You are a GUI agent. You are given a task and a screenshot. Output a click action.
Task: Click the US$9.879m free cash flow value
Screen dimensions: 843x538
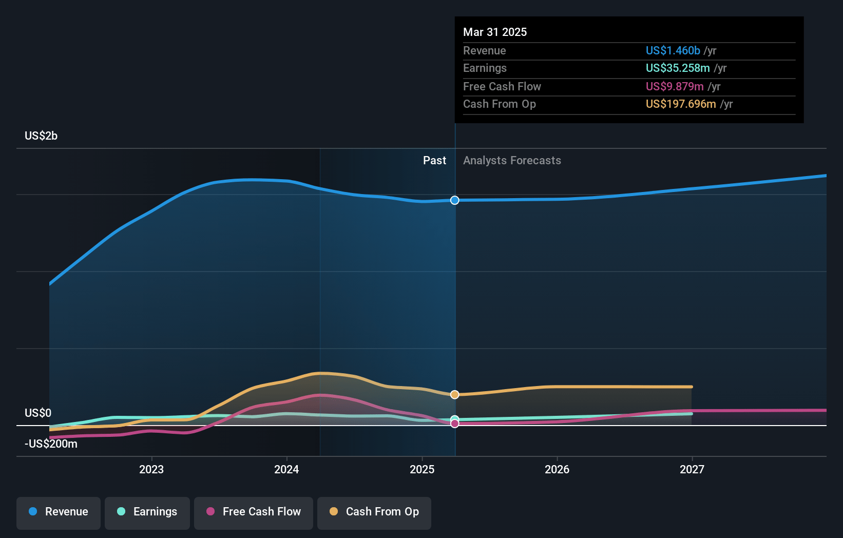675,86
